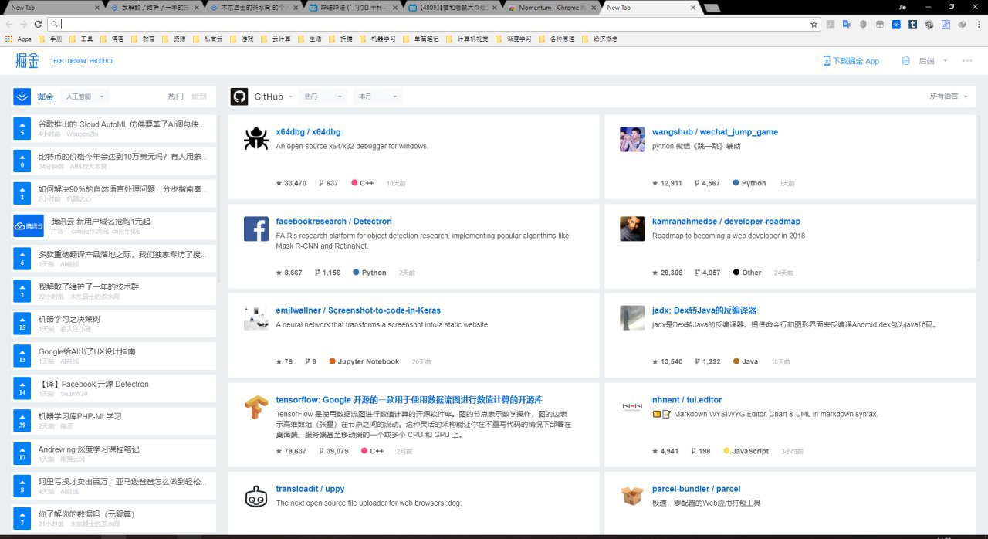Click the Facebook logo on the Detectron card
The image size is (988, 539).
click(x=255, y=229)
